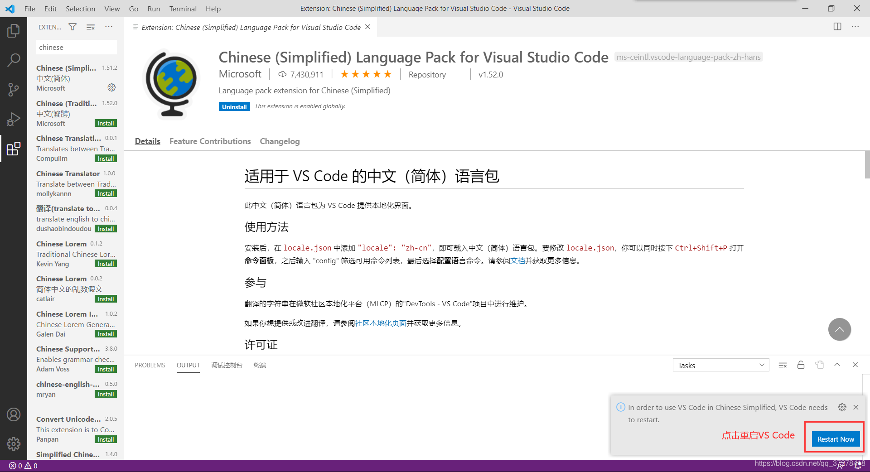Select the 调试控制台 panel tab
Viewport: 870px width, 472px height.
(227, 365)
